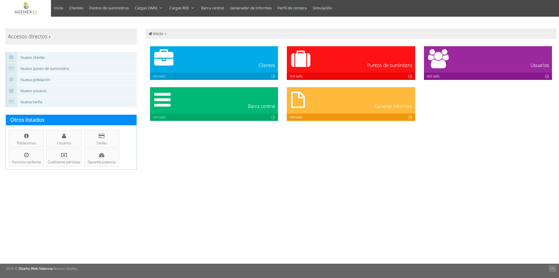
Task: Open the AGEMEX21 logo home link
Action: [25, 8]
